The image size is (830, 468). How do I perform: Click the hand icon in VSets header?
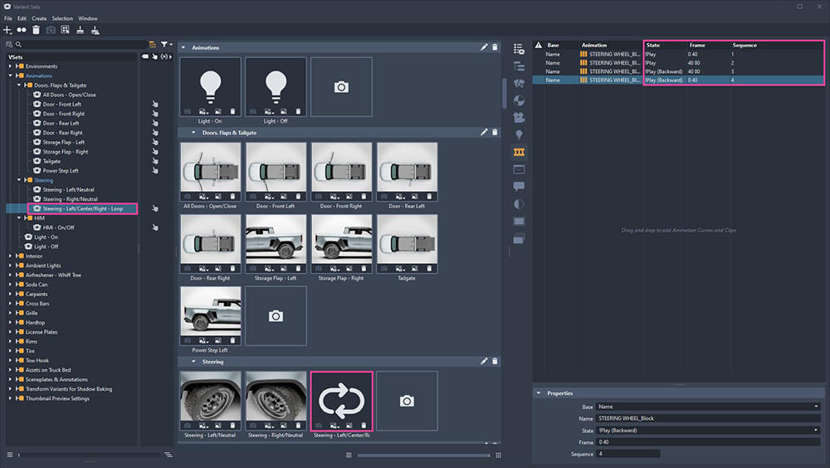(x=154, y=56)
